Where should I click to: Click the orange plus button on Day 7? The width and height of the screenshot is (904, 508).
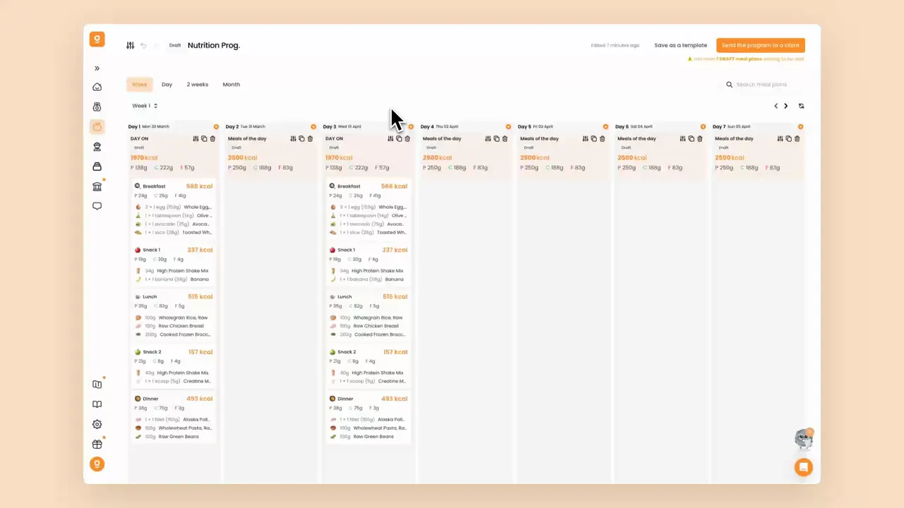[801, 127]
